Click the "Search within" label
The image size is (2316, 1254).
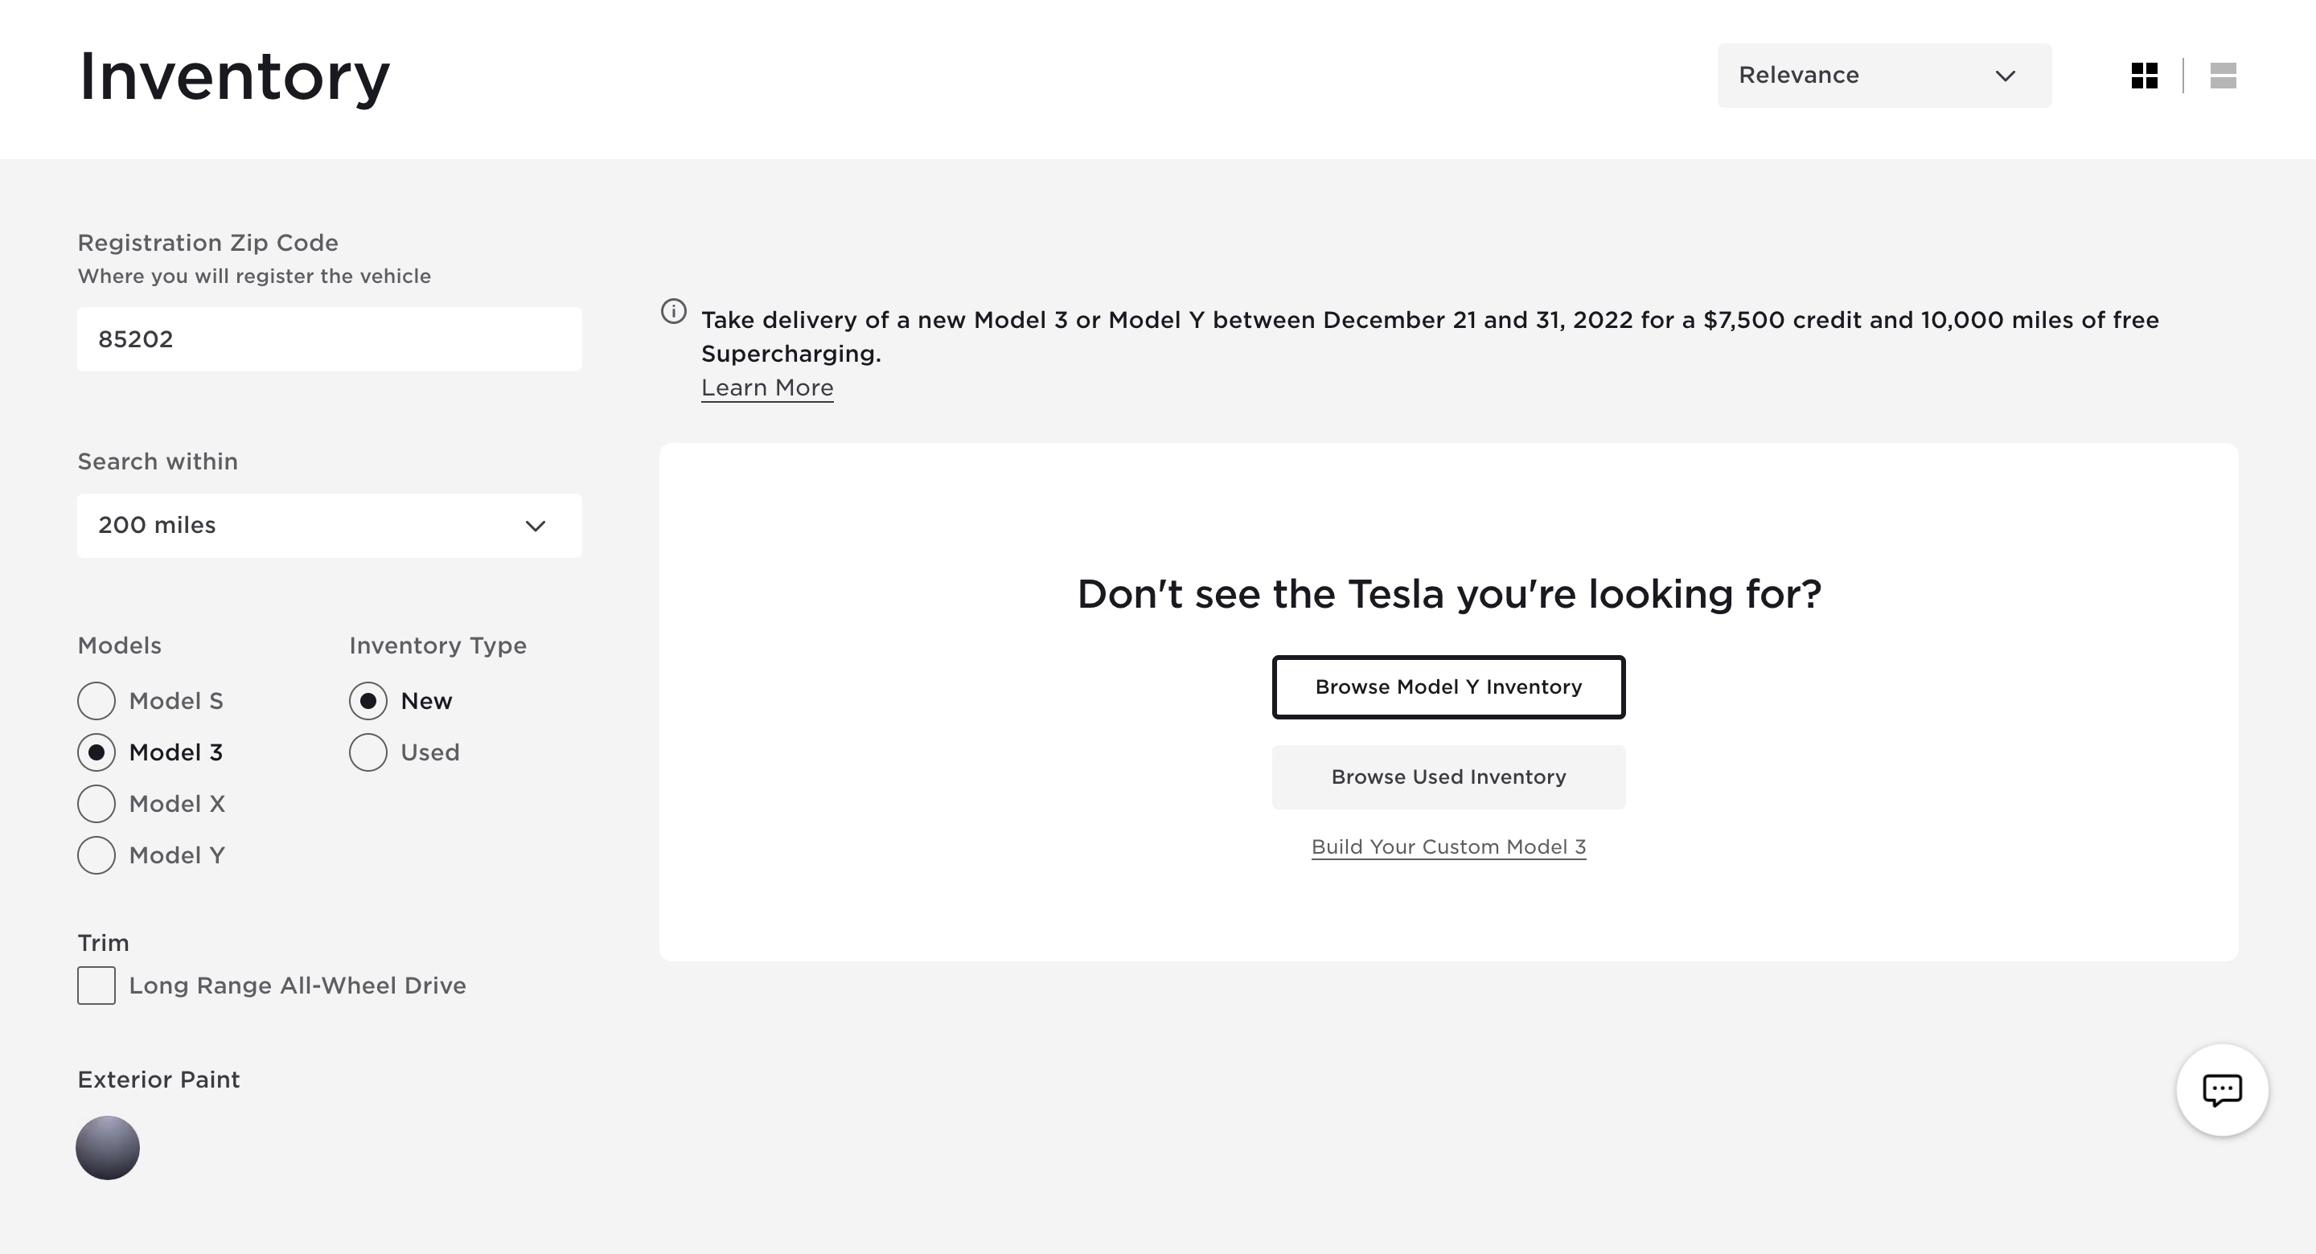[x=158, y=461]
